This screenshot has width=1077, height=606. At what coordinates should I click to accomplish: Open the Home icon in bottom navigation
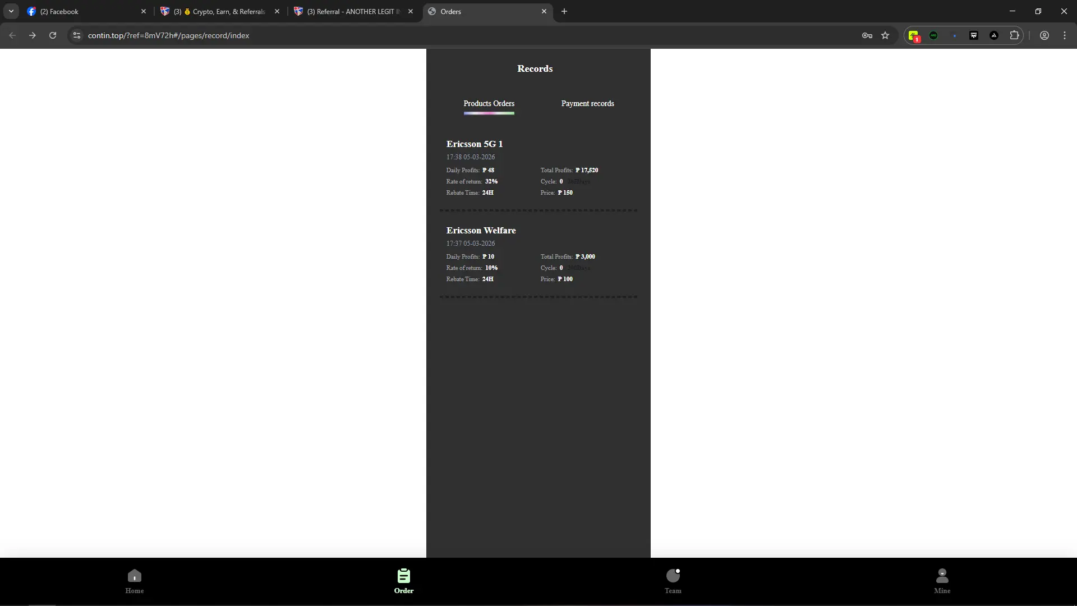point(134,576)
